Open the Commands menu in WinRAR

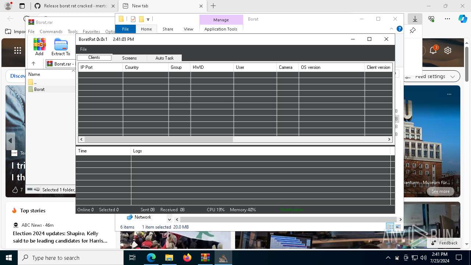[x=51, y=32]
